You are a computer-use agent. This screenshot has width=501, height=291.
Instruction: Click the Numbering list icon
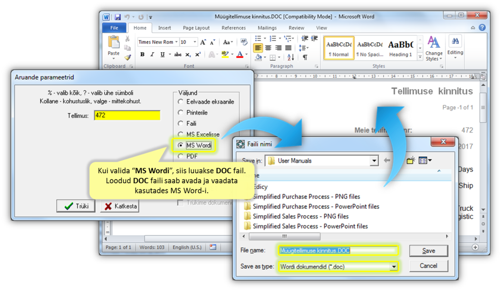272,38
